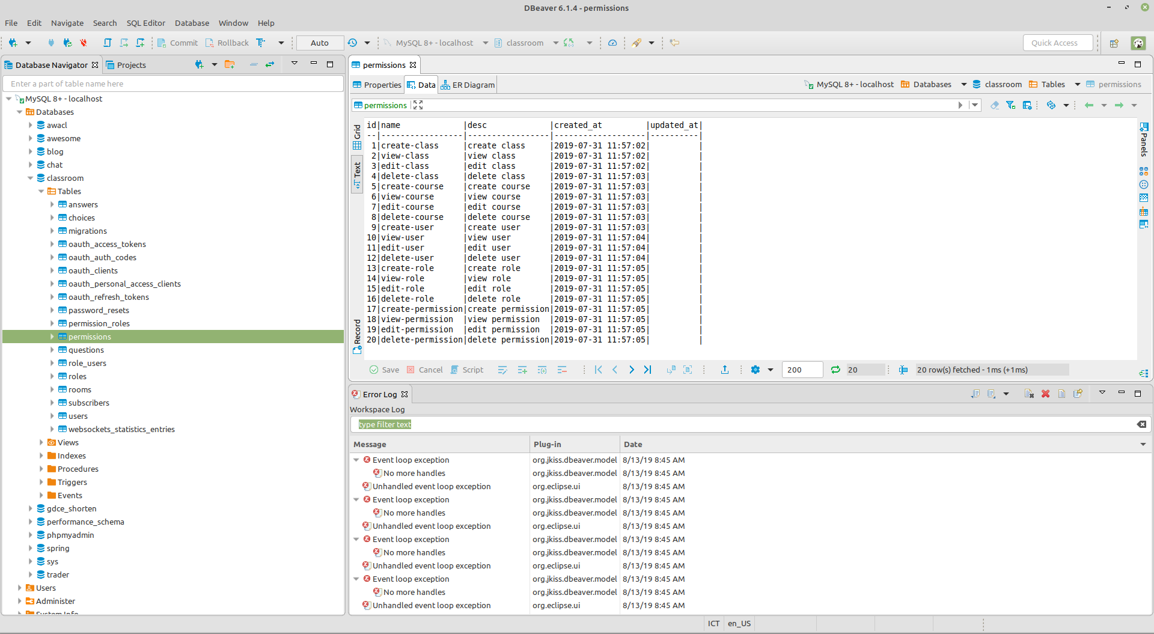The image size is (1154, 634).
Task: Toggle the Record view mode
Action: 357,337
